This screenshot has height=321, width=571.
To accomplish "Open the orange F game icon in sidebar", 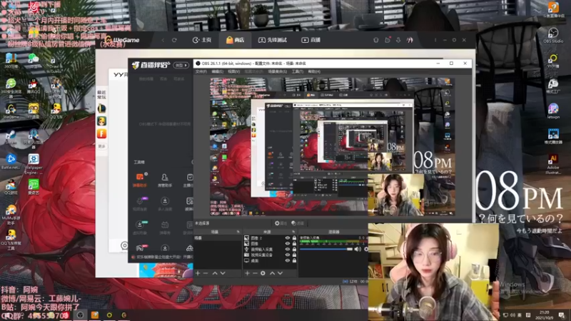I will coord(101,133).
